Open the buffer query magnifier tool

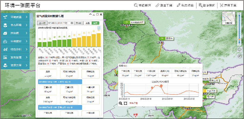coord(206,5)
